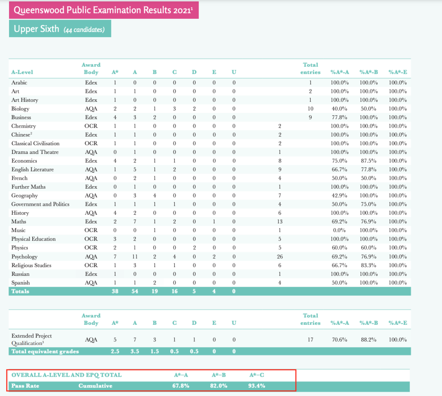The image size is (442, 396).
Task: Click the Maths subject name
Action: click(x=18, y=222)
